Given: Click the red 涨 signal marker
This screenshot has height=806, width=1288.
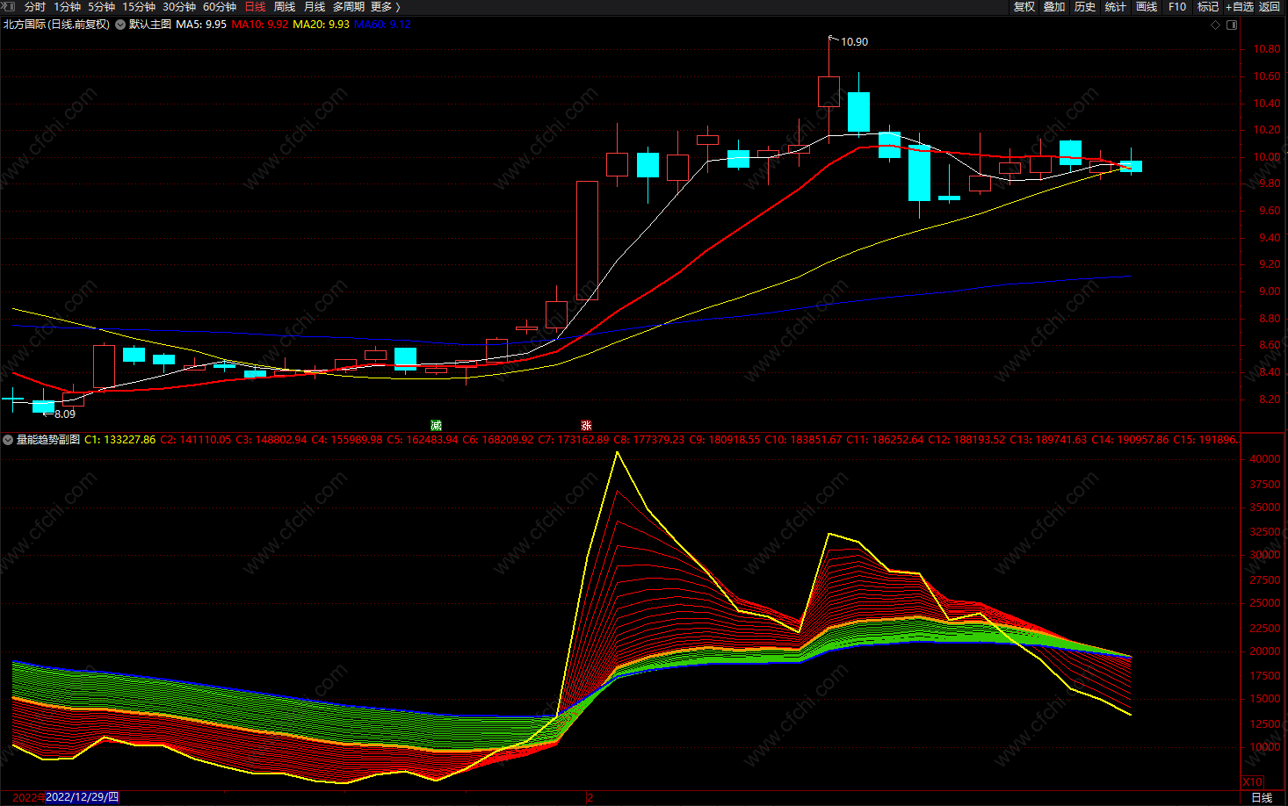Looking at the screenshot, I should click(x=586, y=426).
